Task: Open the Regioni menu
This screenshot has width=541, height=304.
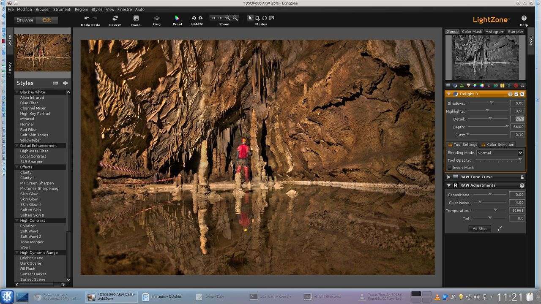Action: (81, 9)
